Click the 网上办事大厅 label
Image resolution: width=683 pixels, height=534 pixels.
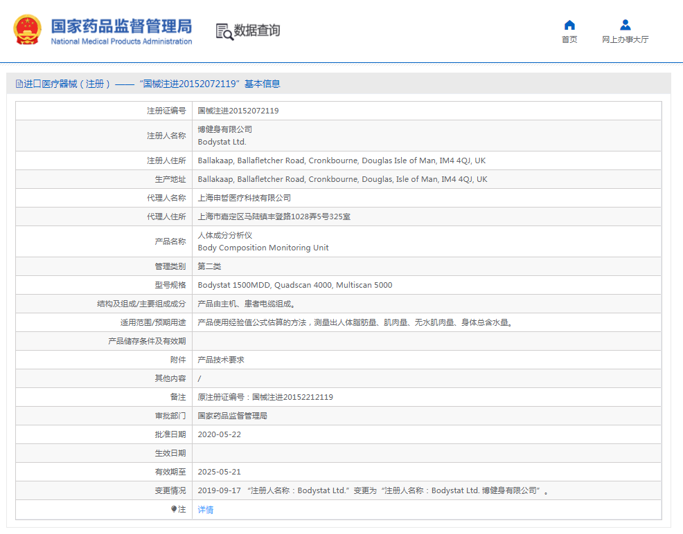(625, 39)
